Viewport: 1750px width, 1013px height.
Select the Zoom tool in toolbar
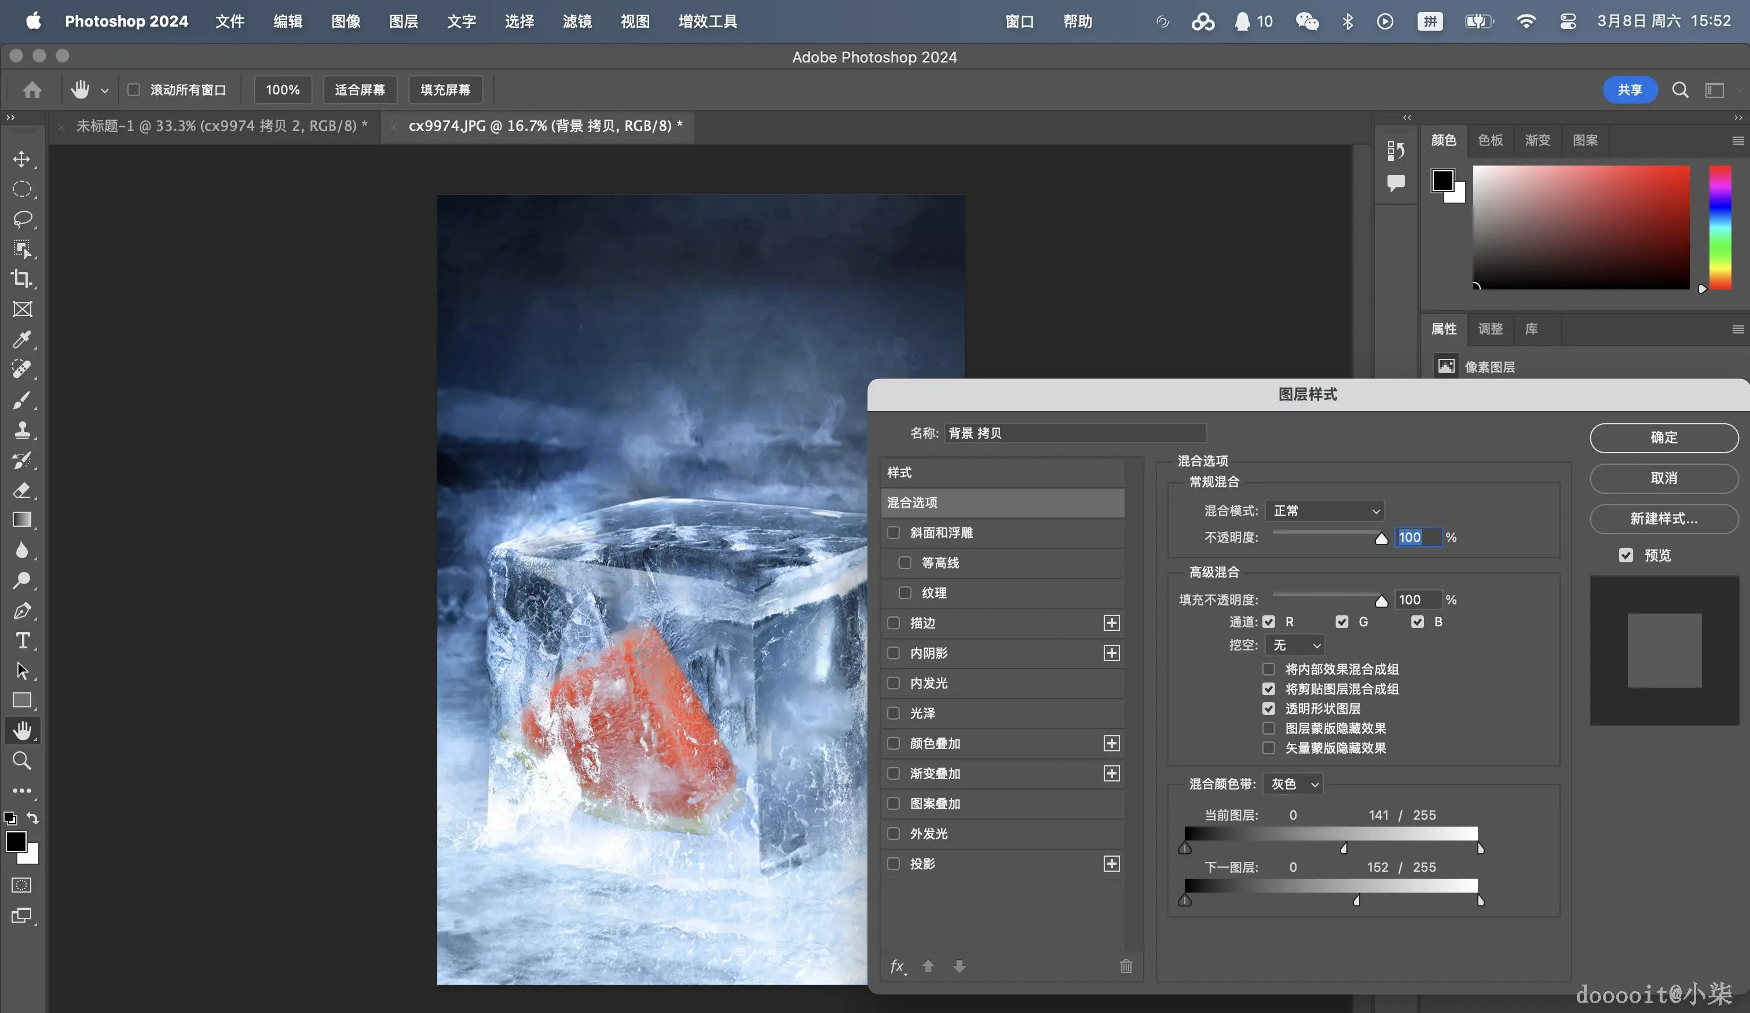[21, 760]
